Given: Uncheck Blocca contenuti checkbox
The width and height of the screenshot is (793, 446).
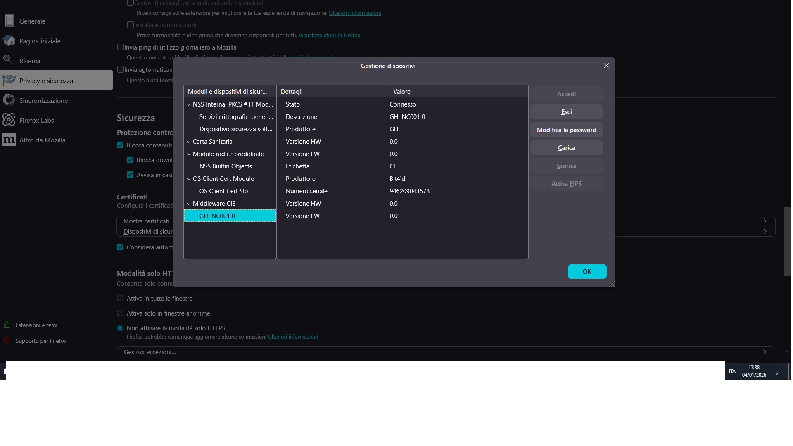Looking at the screenshot, I should (120, 145).
